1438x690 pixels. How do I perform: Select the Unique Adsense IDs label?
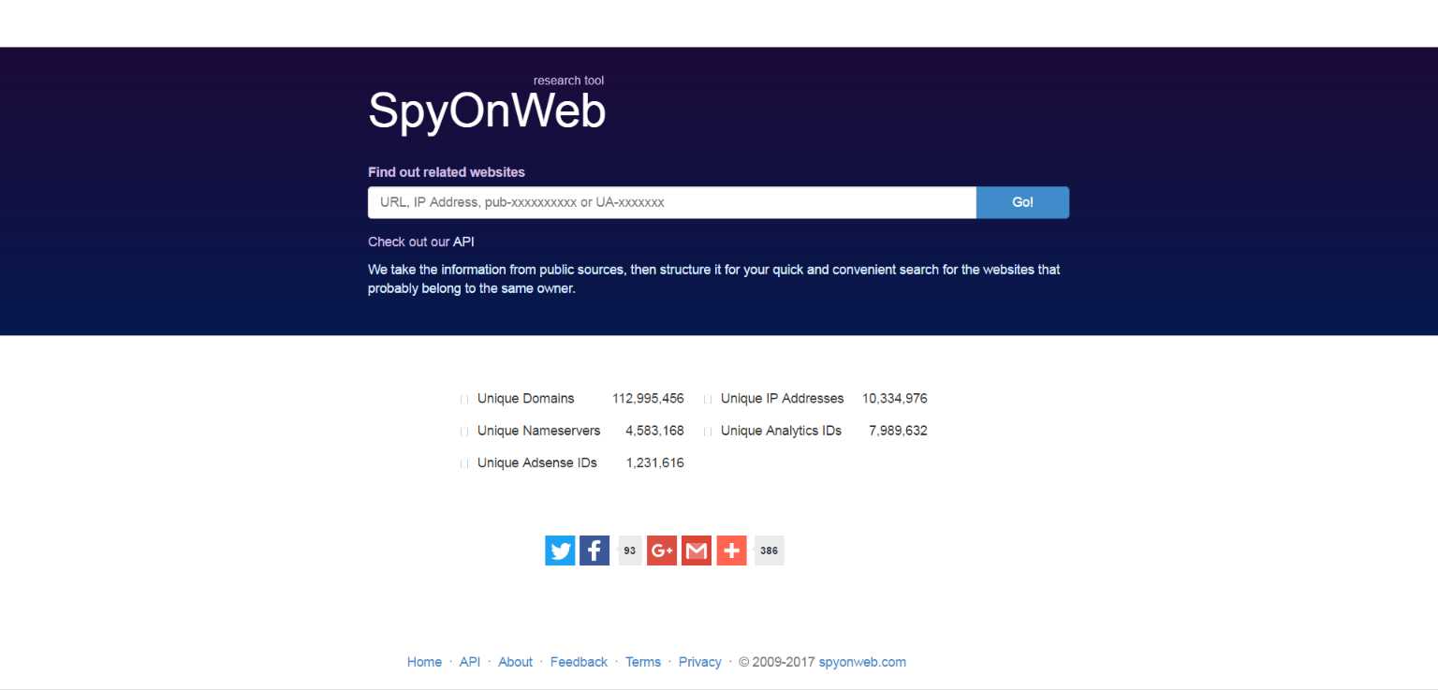tap(537, 462)
